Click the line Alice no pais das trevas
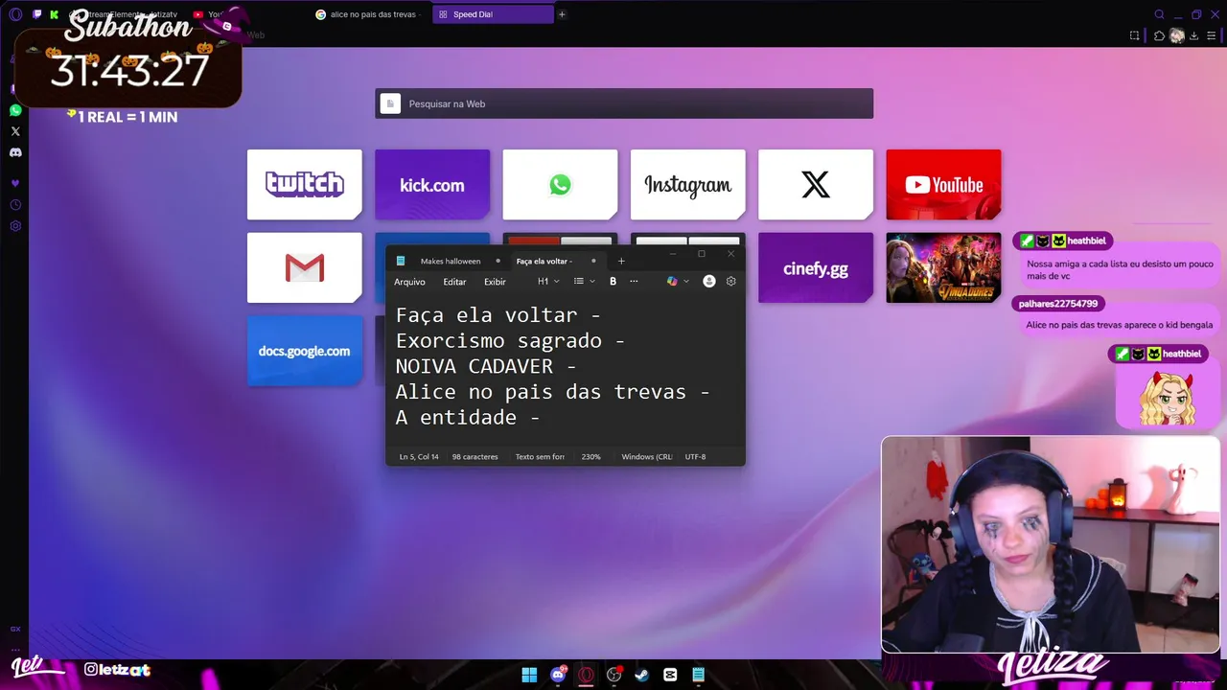The image size is (1227, 690). coord(552,392)
